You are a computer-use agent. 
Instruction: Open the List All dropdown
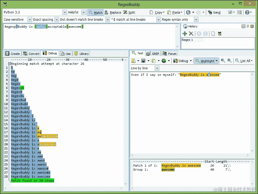pos(244,61)
